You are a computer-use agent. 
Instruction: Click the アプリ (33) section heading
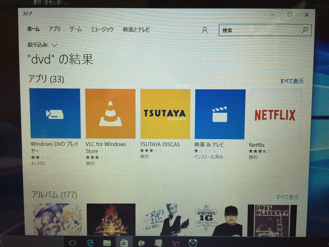tap(46, 79)
